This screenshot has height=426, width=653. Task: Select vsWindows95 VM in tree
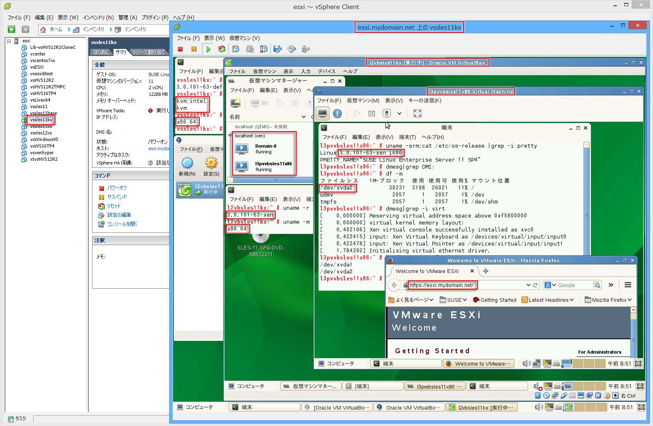click(x=44, y=139)
